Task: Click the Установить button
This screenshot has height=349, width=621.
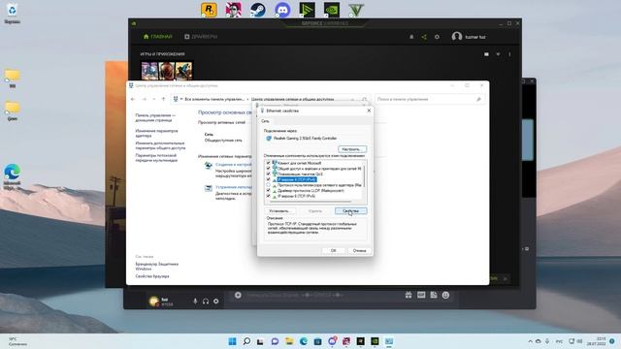Action: [x=279, y=211]
